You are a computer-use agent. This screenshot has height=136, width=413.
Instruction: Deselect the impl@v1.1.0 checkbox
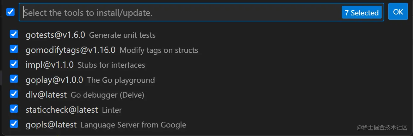pos(14,64)
